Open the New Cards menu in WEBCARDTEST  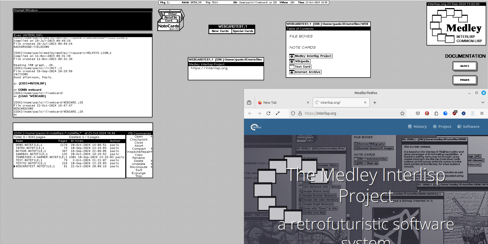pos(220,31)
